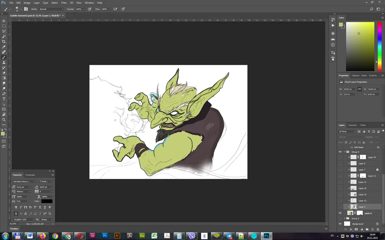Open the Image menu
This screenshot has width=385, height=240.
pos(27,3)
